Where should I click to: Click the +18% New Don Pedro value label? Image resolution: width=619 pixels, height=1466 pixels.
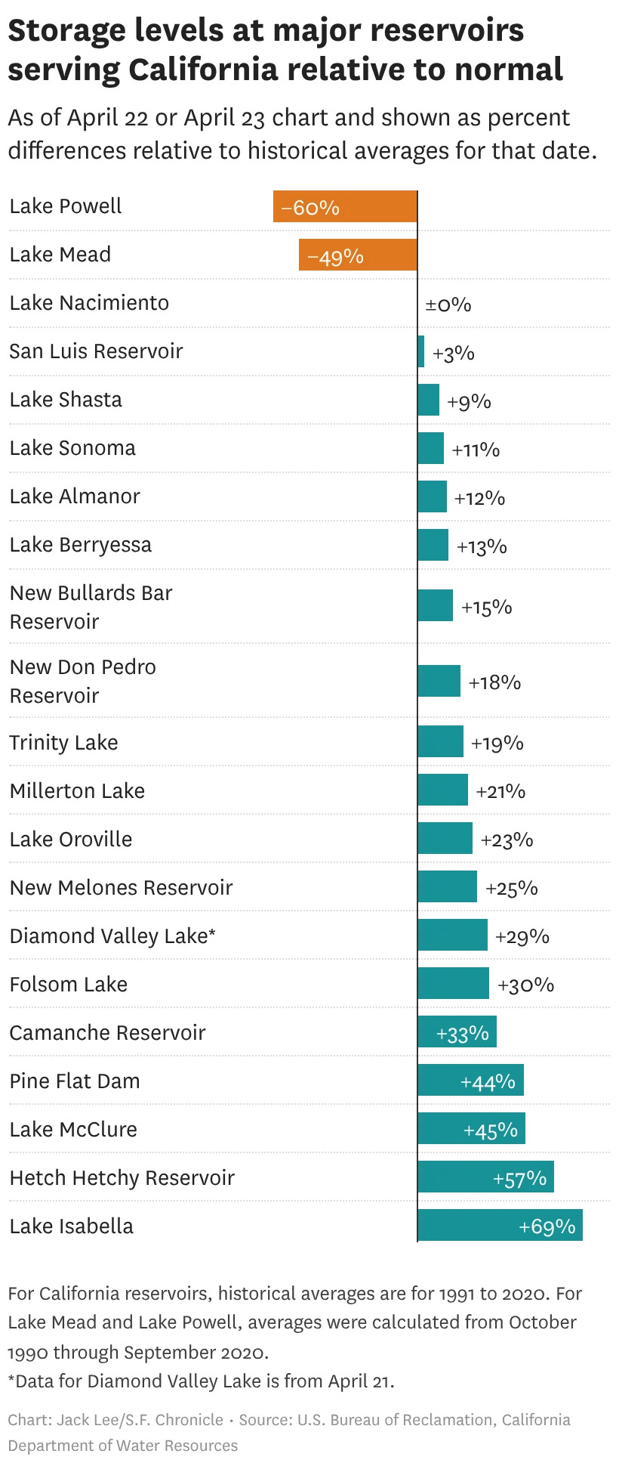pyautogui.click(x=494, y=682)
